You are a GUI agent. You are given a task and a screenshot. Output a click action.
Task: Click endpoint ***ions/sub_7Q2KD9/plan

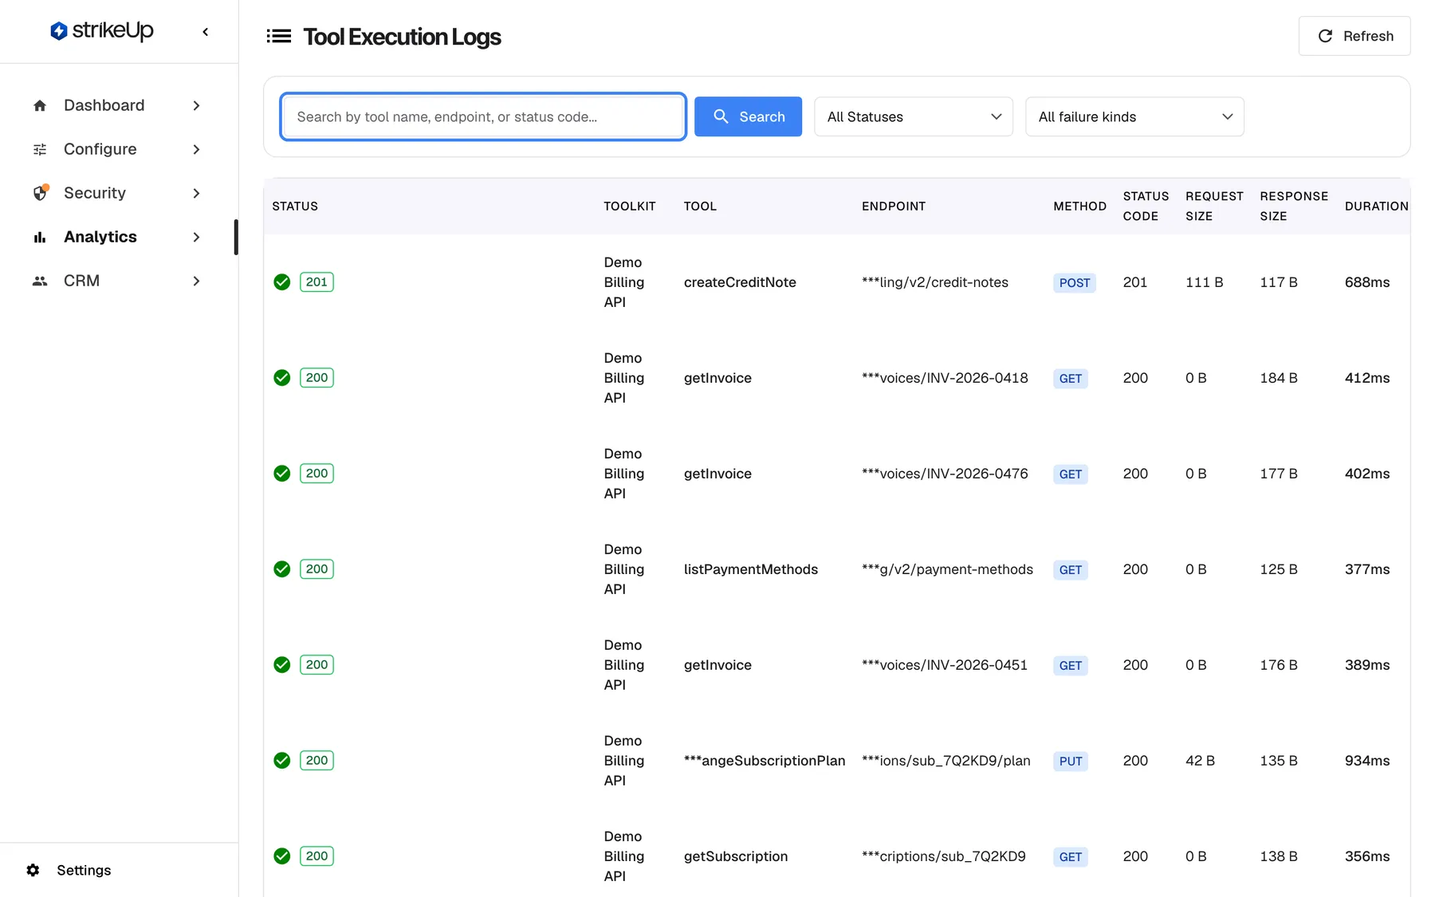[x=946, y=761]
